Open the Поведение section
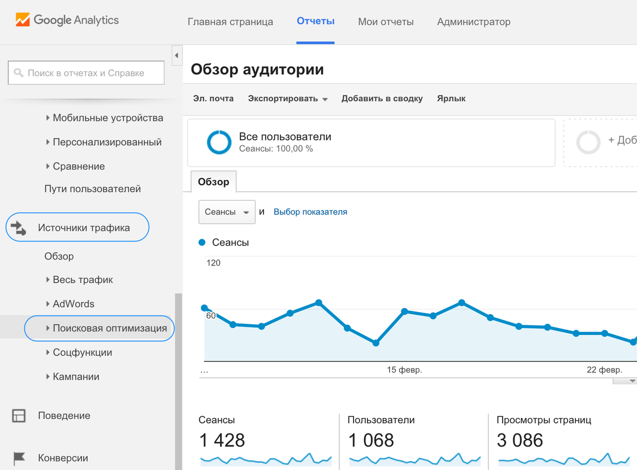 click(x=64, y=415)
